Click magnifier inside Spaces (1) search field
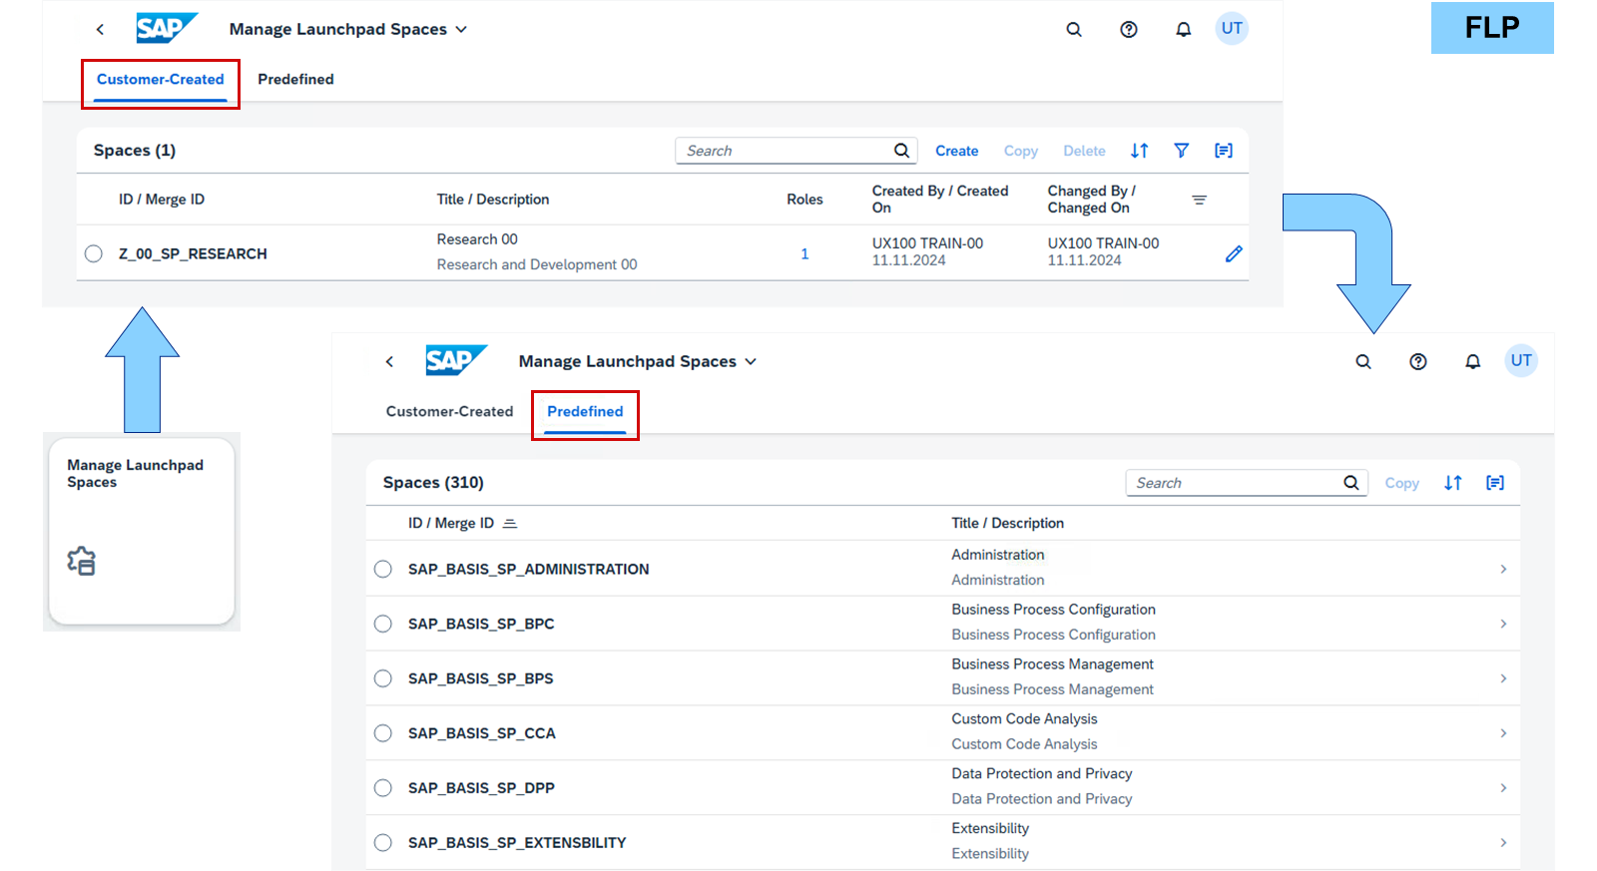Screen dimensions: 1597x871 tap(901, 151)
